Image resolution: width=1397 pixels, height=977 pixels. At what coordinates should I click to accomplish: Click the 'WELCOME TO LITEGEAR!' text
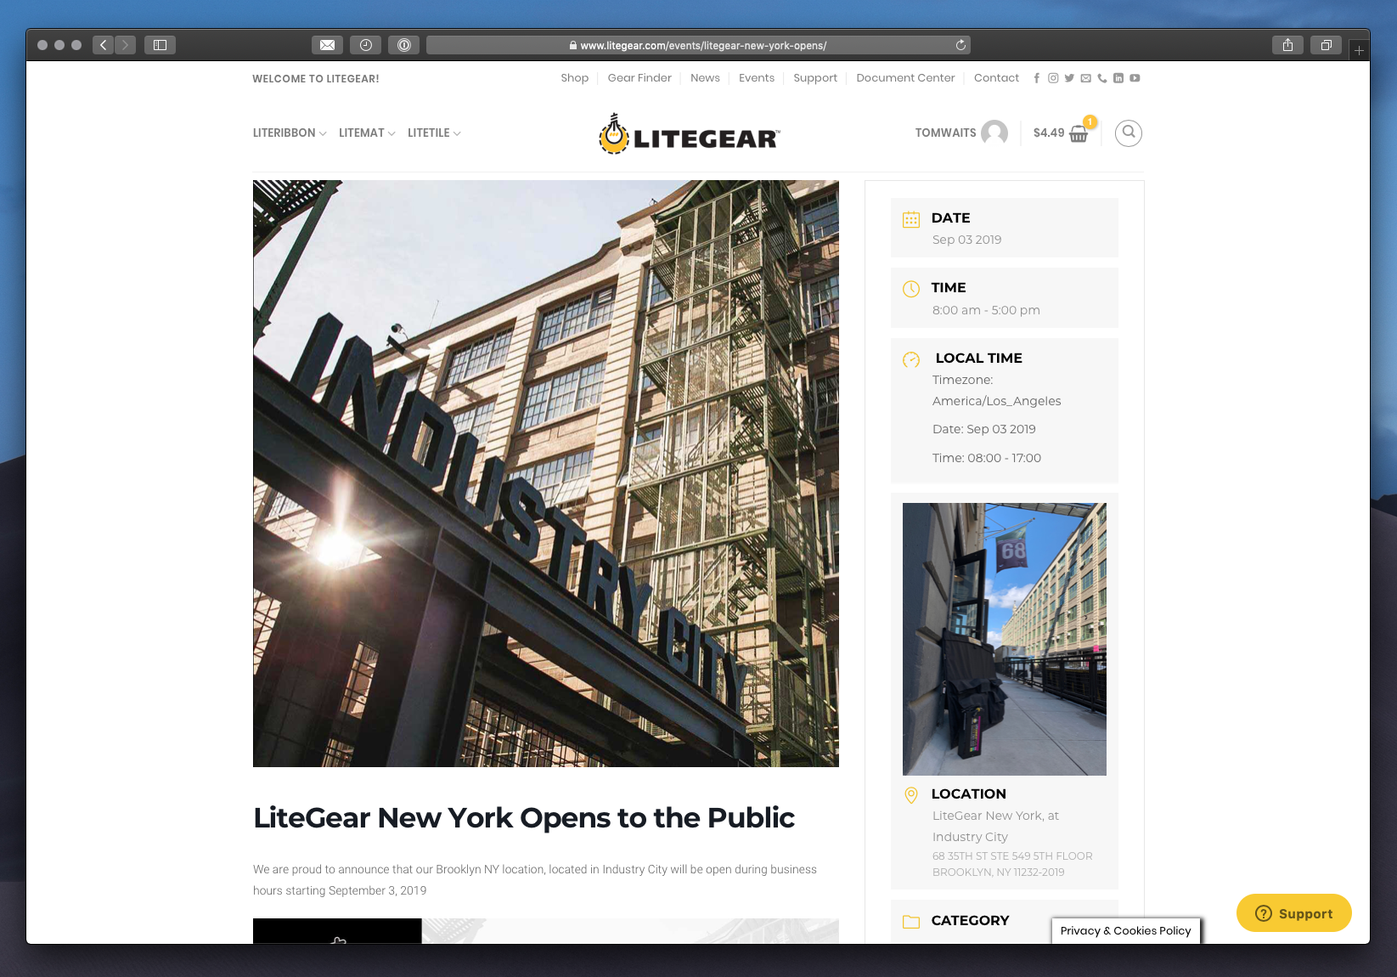pyautogui.click(x=316, y=78)
